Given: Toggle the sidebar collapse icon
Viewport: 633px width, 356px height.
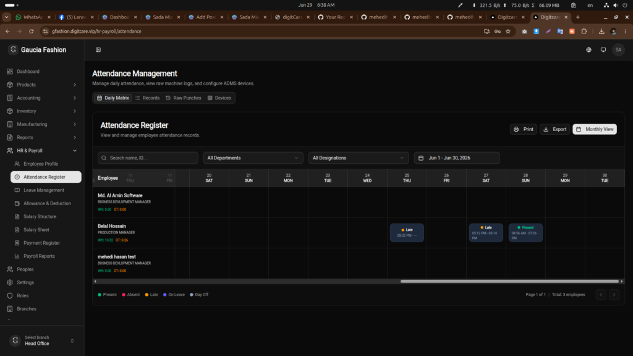Looking at the screenshot, I should 98,49.
